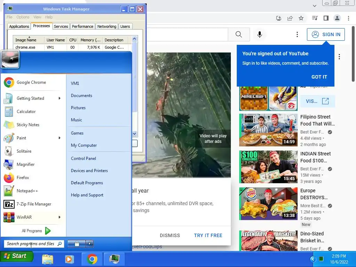The image size is (356, 267).
Task: Open View menu in Task Manager
Action: 37,17
